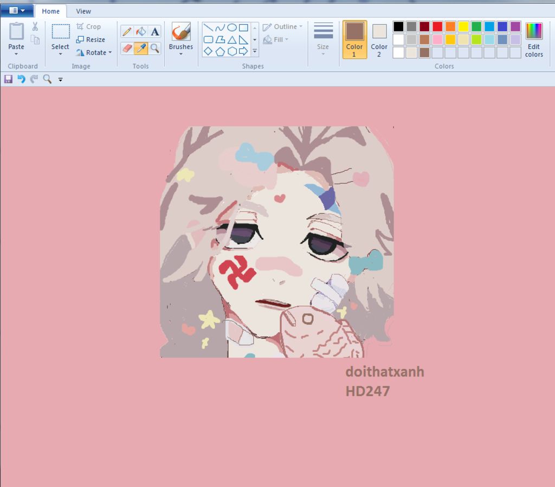
Task: Pick the green color swatch
Action: tap(476, 27)
